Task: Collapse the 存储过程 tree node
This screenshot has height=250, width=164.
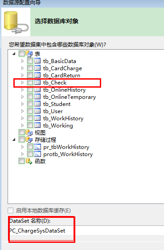Action: pyautogui.click(x=14, y=140)
